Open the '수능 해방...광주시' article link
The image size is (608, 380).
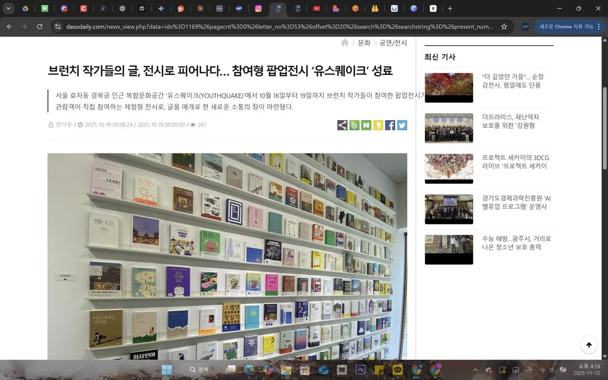516,243
